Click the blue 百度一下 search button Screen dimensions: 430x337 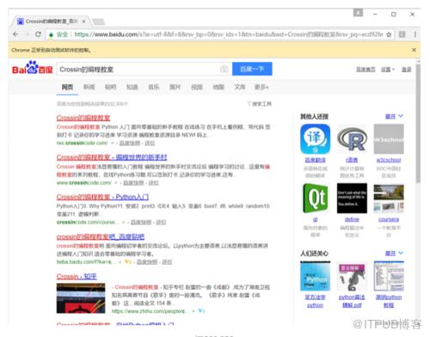(x=252, y=69)
